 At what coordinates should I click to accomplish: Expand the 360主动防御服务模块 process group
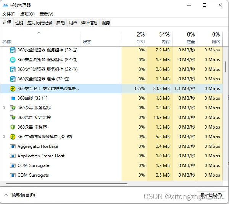tap(4, 137)
